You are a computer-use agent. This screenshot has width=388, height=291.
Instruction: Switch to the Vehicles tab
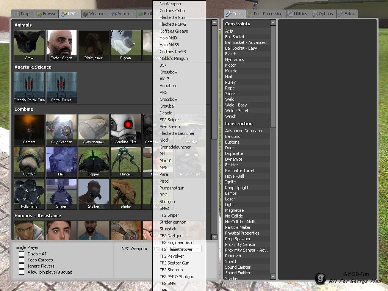point(122,14)
